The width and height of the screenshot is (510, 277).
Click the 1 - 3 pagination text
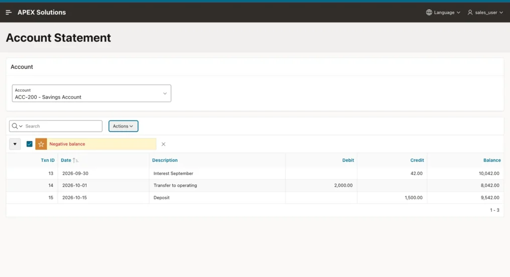pyautogui.click(x=495, y=210)
